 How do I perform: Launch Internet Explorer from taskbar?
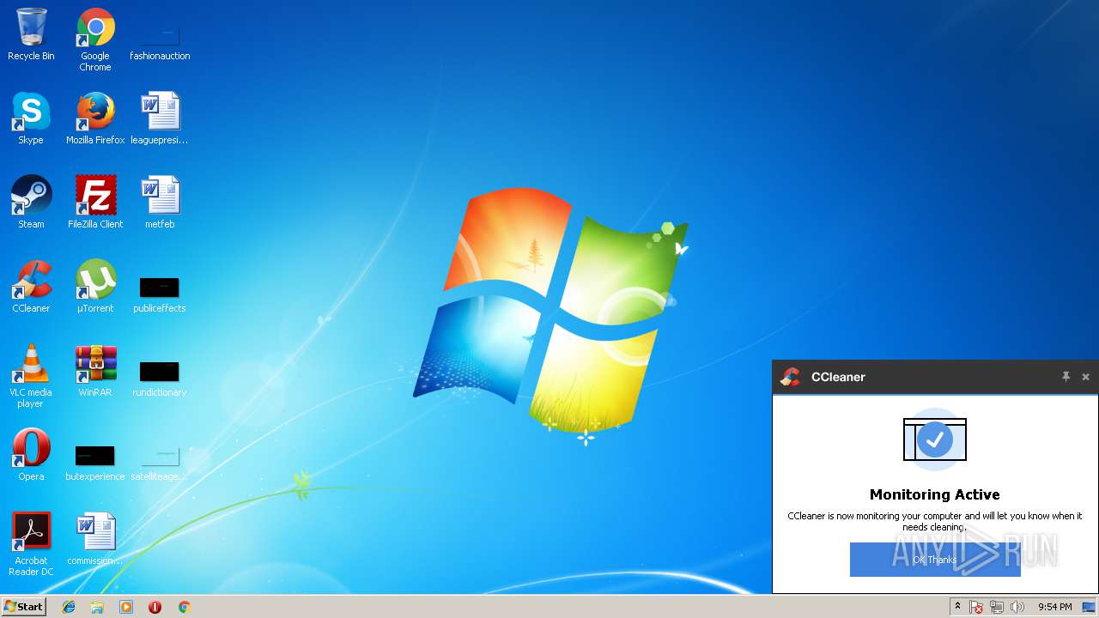(69, 607)
